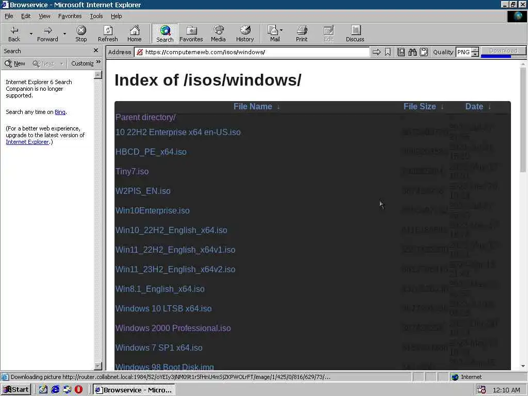Open 10 22H2 Enterprise x64 en-US.iso
Viewport: 528px width, 396px height.
click(x=178, y=132)
